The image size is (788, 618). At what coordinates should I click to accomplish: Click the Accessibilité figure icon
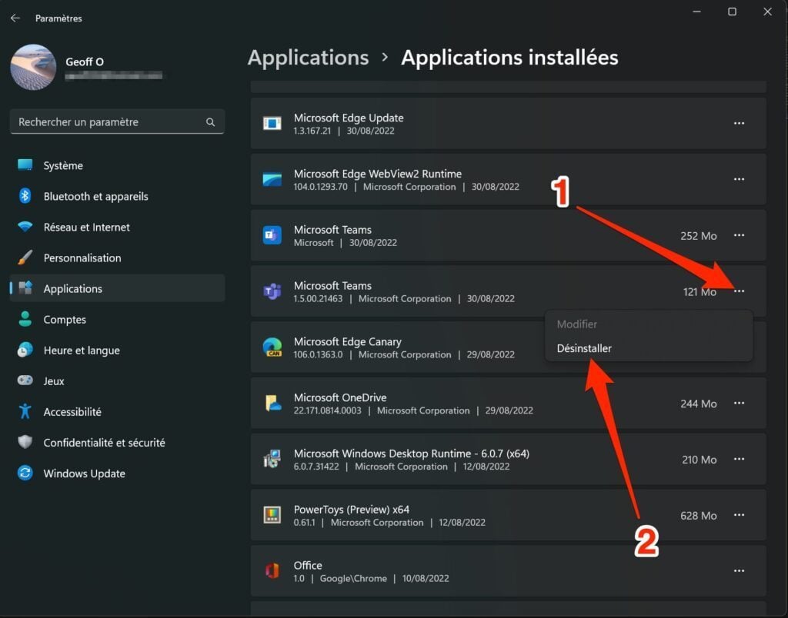[25, 412]
